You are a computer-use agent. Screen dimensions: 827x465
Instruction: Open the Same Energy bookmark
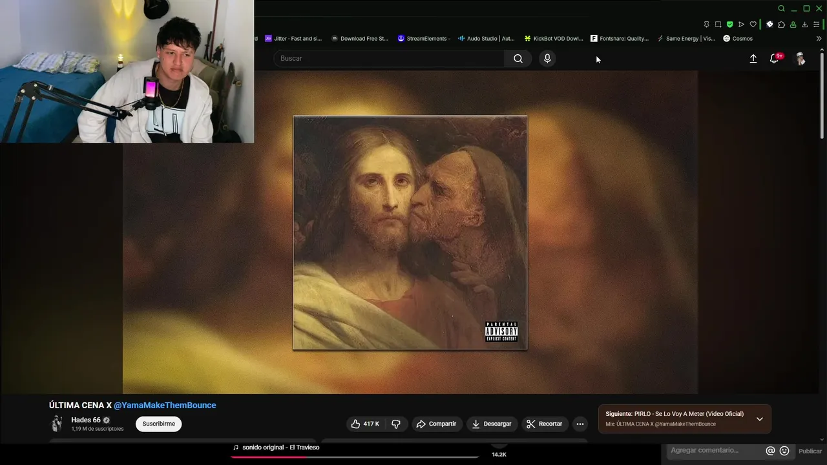click(x=686, y=39)
